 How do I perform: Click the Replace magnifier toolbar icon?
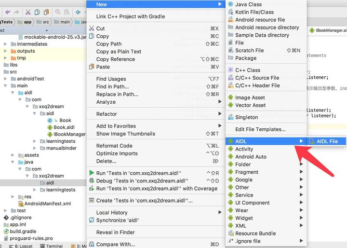coord(67,12)
